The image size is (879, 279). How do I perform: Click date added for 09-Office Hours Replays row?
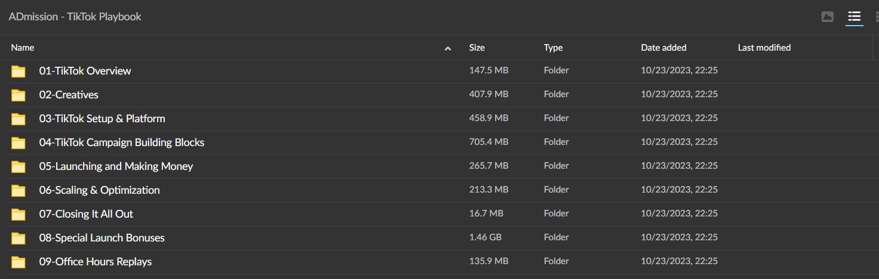tap(680, 261)
